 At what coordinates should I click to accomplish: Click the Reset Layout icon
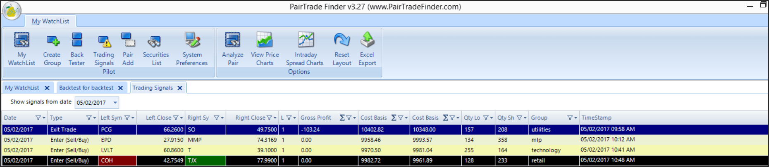(x=342, y=49)
